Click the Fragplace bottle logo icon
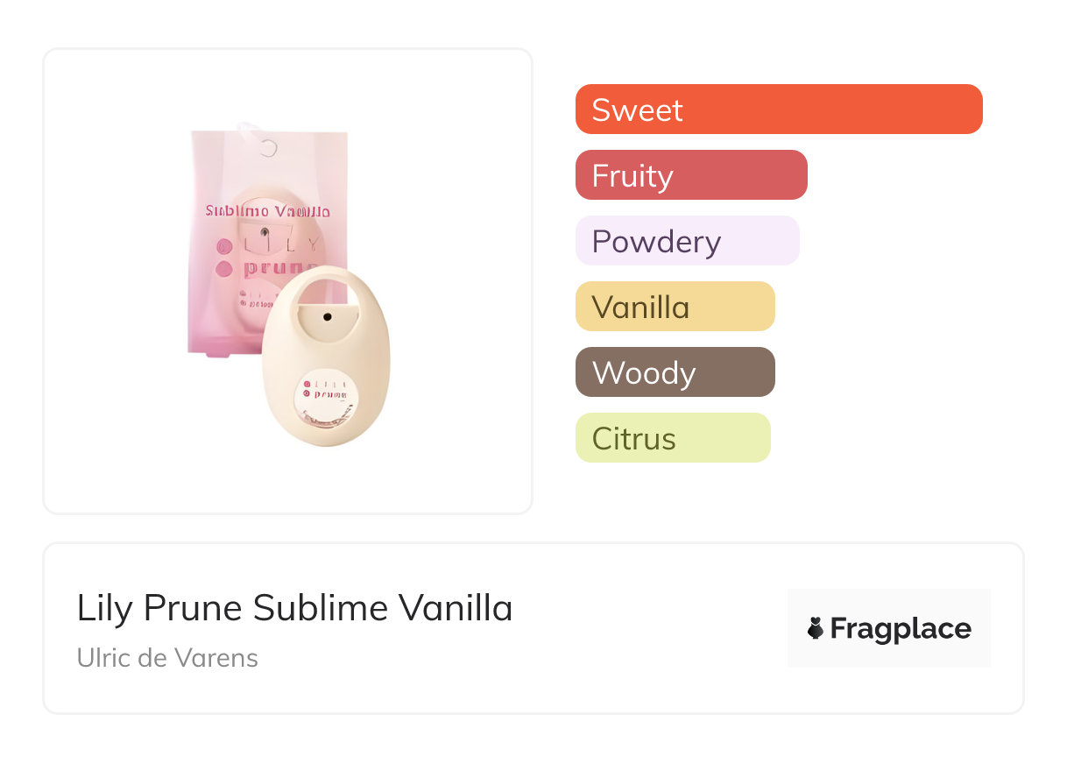The image size is (1067, 757). click(816, 628)
